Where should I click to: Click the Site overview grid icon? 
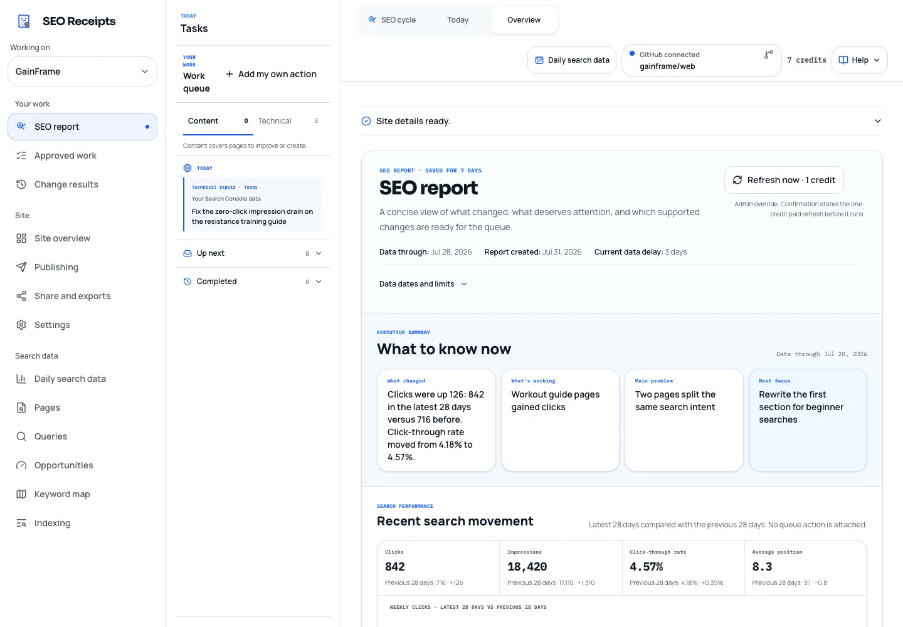coord(21,238)
